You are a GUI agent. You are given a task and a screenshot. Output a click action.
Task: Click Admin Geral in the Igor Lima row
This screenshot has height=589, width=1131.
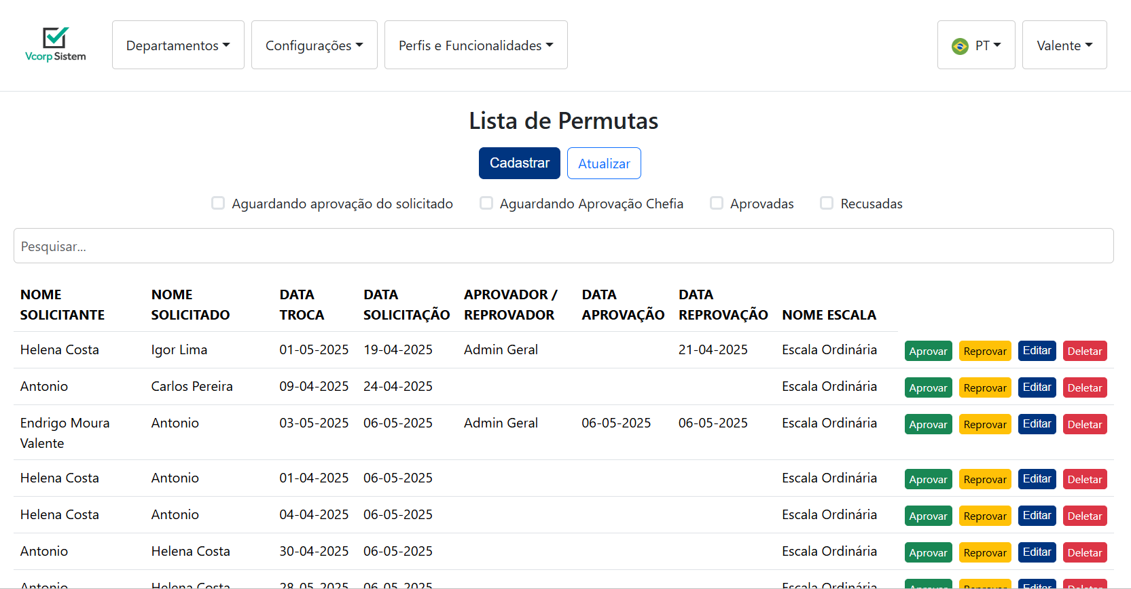[x=501, y=349]
